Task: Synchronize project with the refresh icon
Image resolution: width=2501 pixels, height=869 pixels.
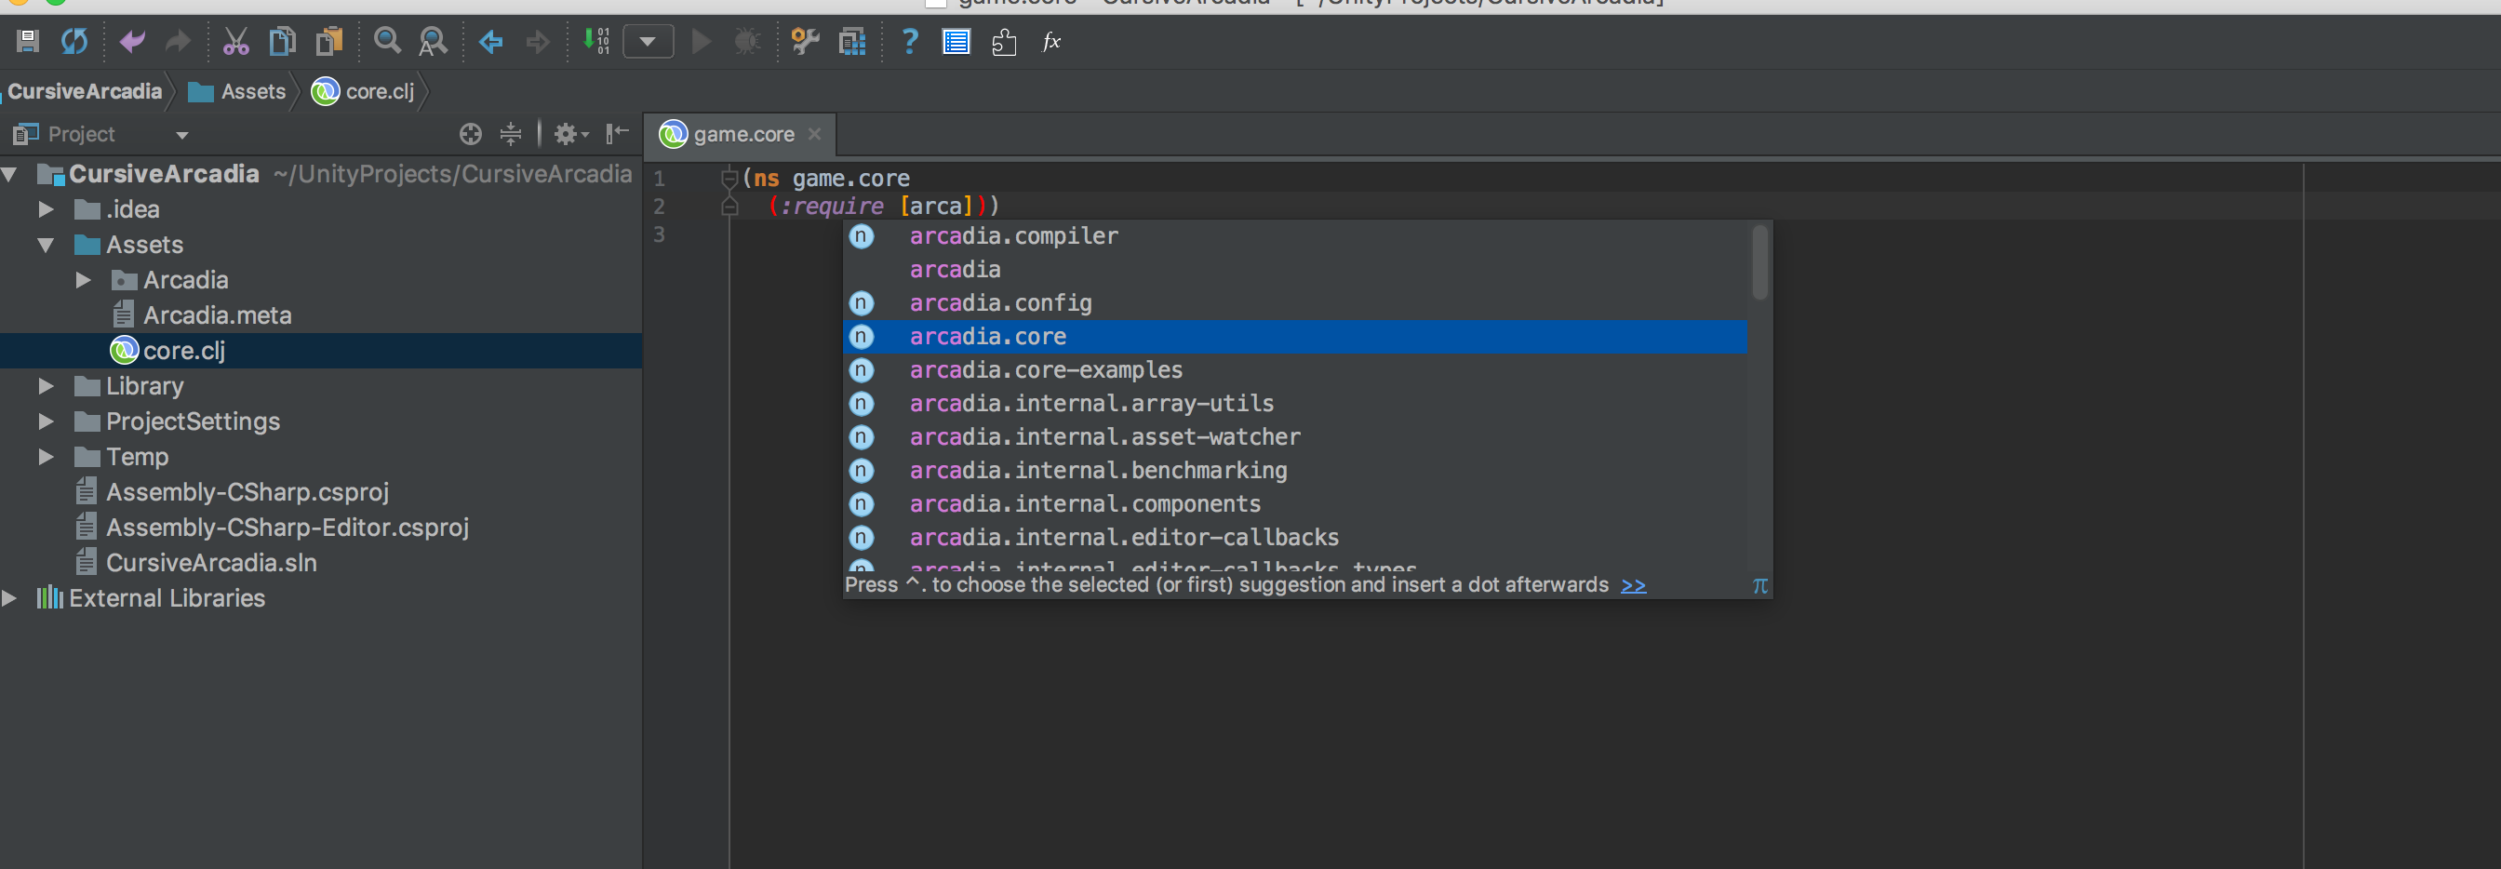Action: 74,42
